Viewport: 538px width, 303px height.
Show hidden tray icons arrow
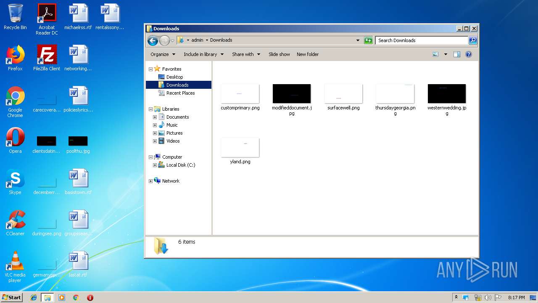457,298
